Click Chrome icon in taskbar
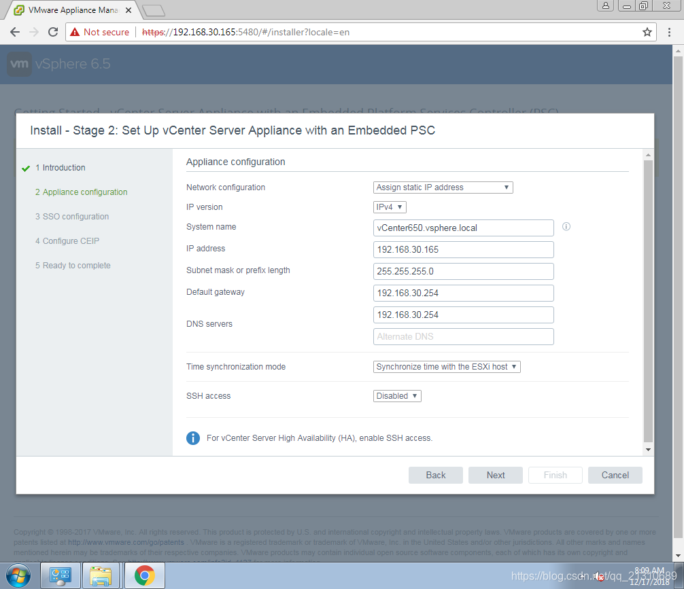 pyautogui.click(x=144, y=576)
